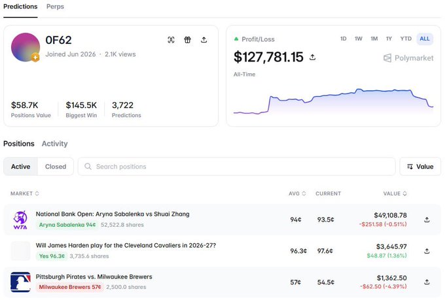Screen dimensions: 445x300
Task: Click the Joined Jun 2026 text
Action: [x=71, y=54]
